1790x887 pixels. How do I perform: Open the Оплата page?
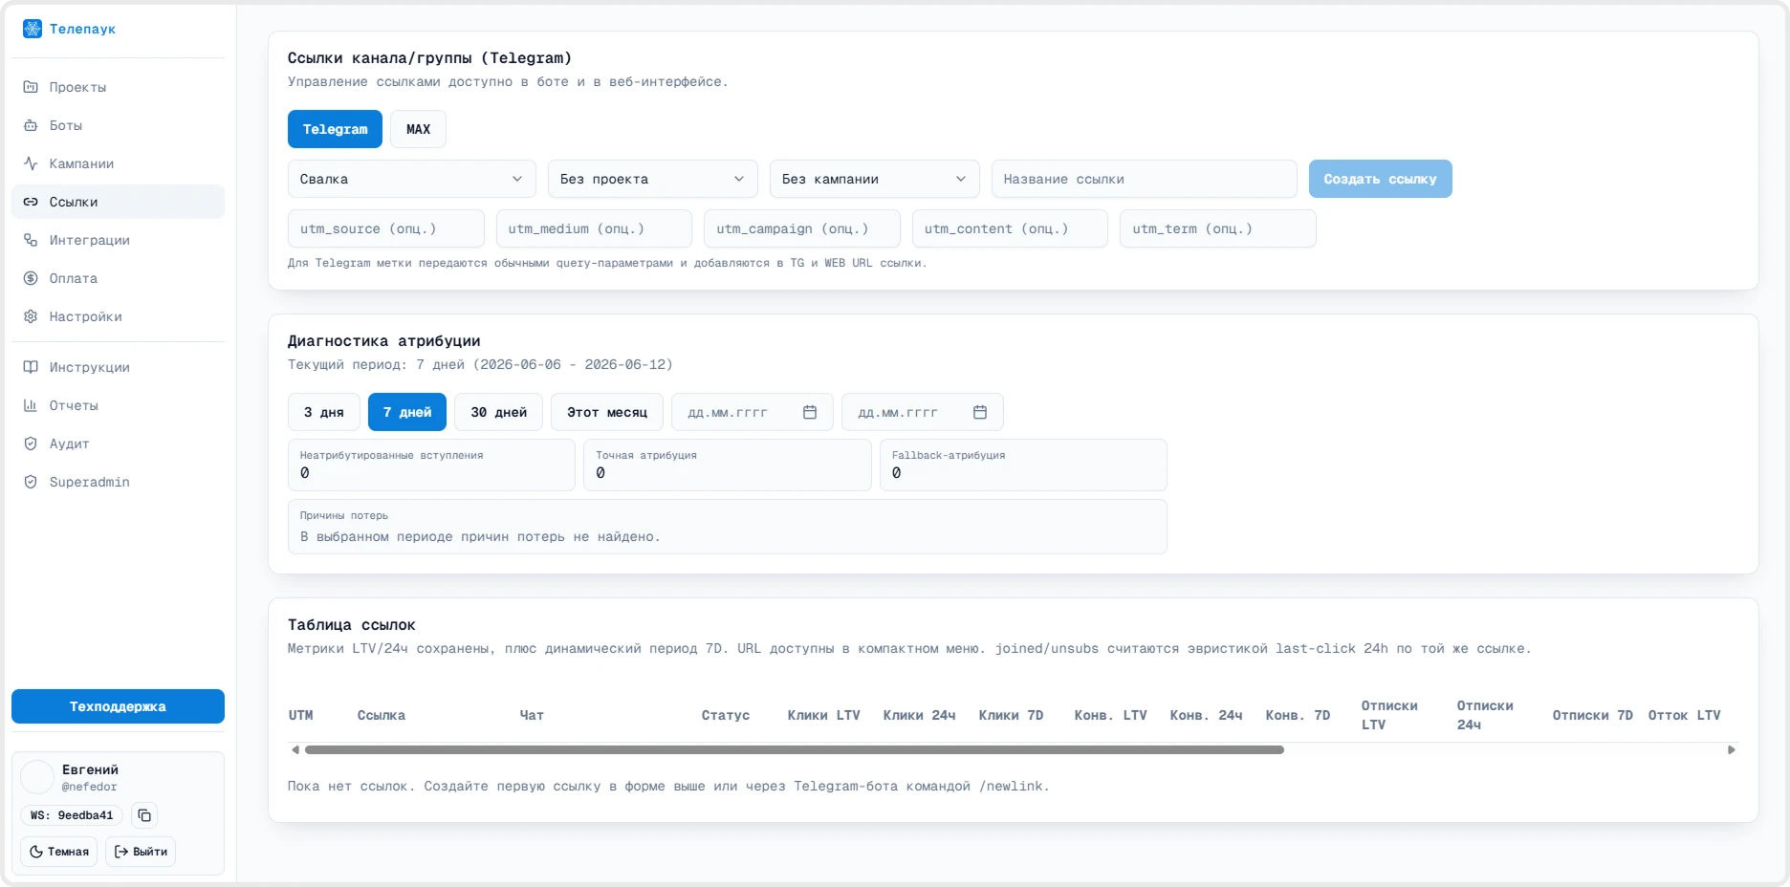(118, 278)
